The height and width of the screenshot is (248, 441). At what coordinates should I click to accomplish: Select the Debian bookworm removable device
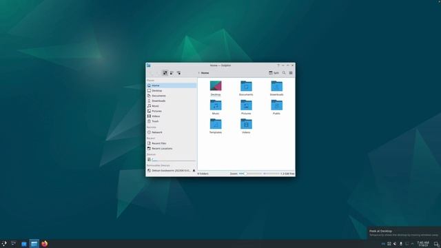tap(169, 171)
